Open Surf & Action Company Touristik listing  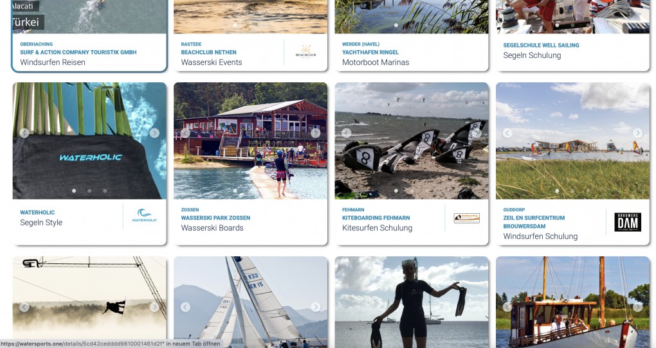(x=78, y=52)
